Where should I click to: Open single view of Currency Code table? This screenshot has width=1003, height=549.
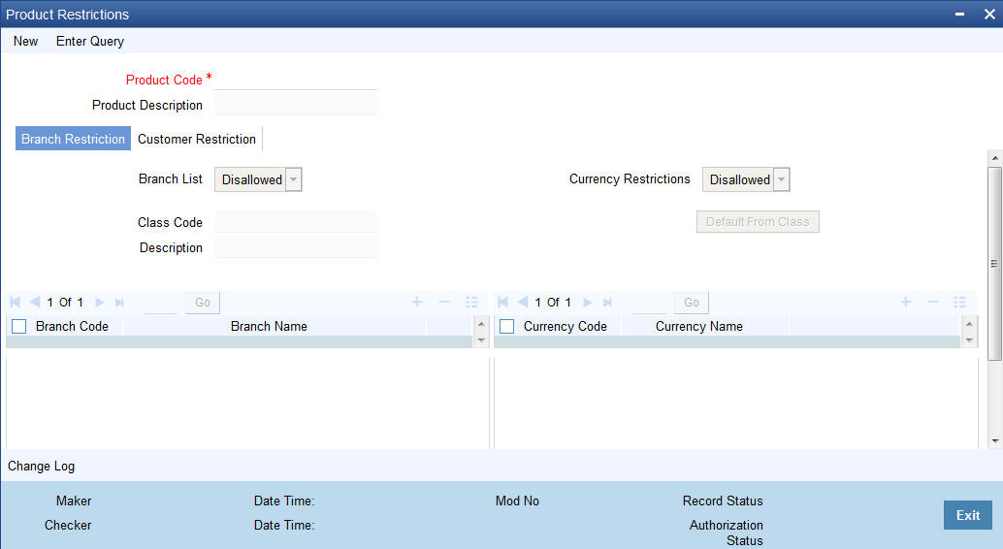tap(960, 302)
